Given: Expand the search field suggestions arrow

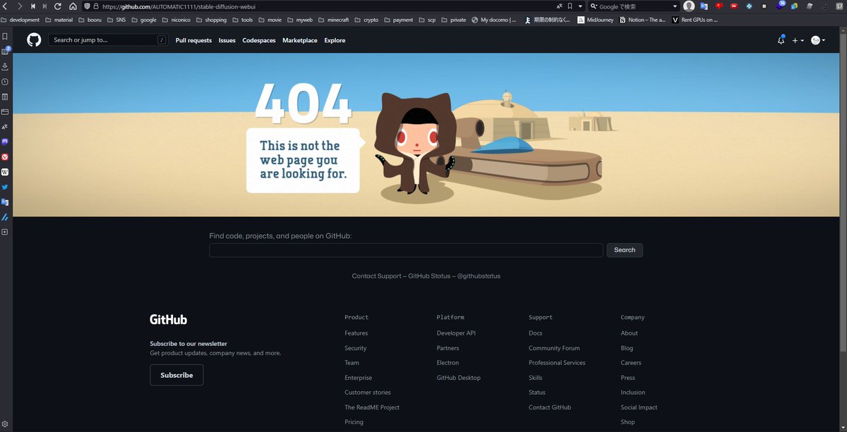Looking at the screenshot, I should 675,6.
